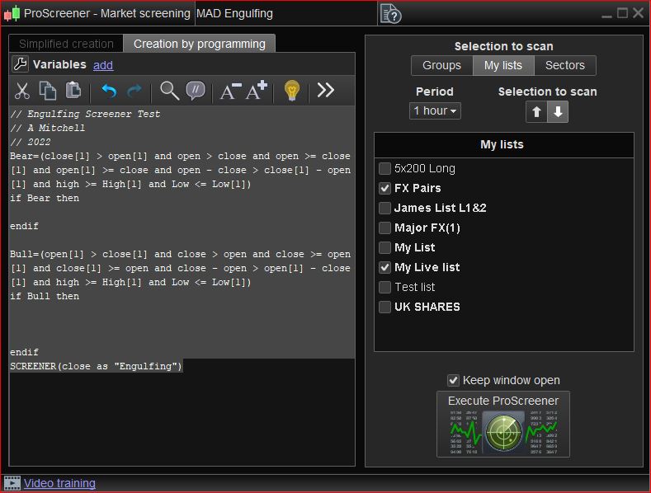
Task: Click the '// 2022' comment line
Action: 31,142
